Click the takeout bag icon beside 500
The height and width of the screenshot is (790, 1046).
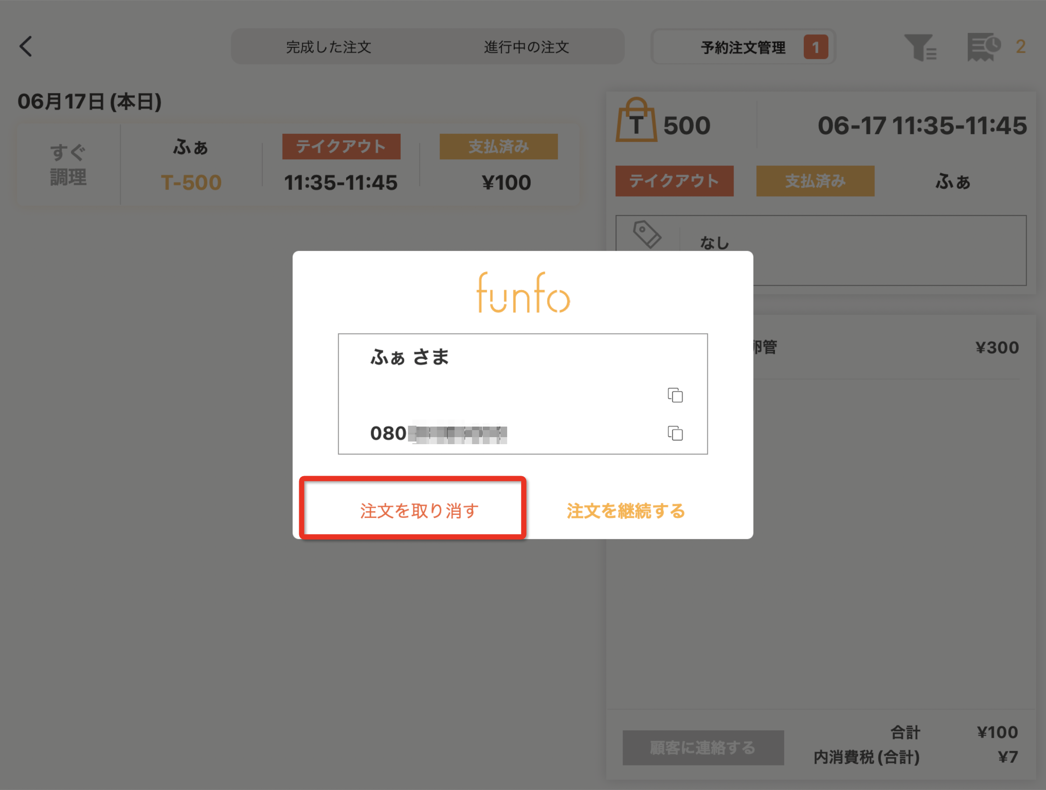[636, 120]
